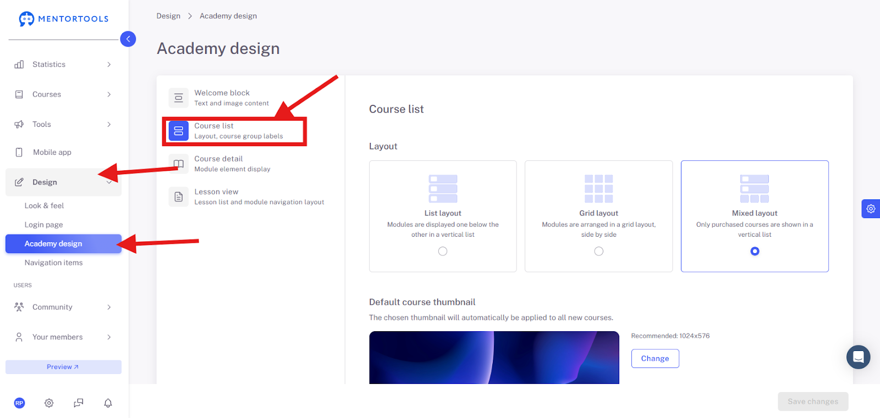Open the RP user avatar
This screenshot has height=418, width=880.
tap(19, 403)
